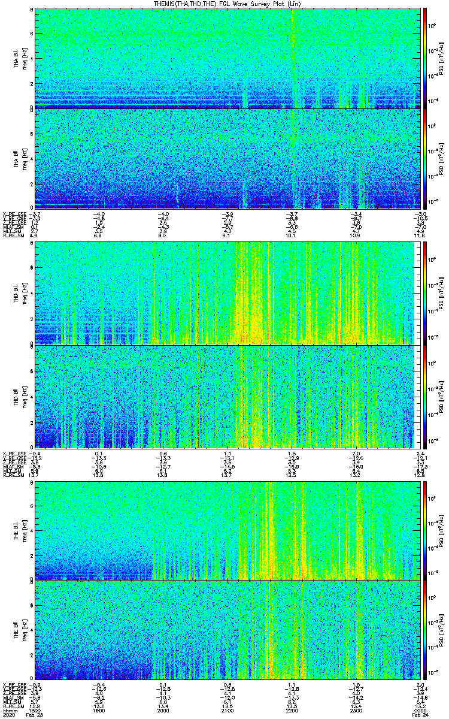Select the THA B-parallel spectrogram panel
This screenshot has width=449, height=719.
pos(227,159)
